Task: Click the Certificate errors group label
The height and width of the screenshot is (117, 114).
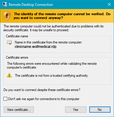Action: (x=17, y=57)
